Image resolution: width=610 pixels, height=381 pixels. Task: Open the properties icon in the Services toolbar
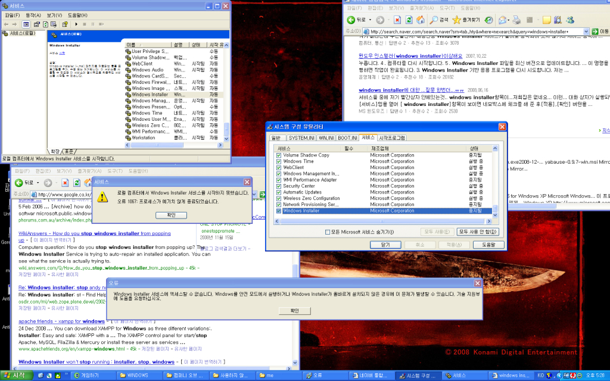pyautogui.click(x=36, y=24)
